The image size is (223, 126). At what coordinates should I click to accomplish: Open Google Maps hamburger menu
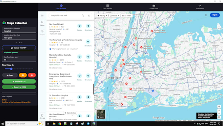pyautogui.click(x=42, y=15)
